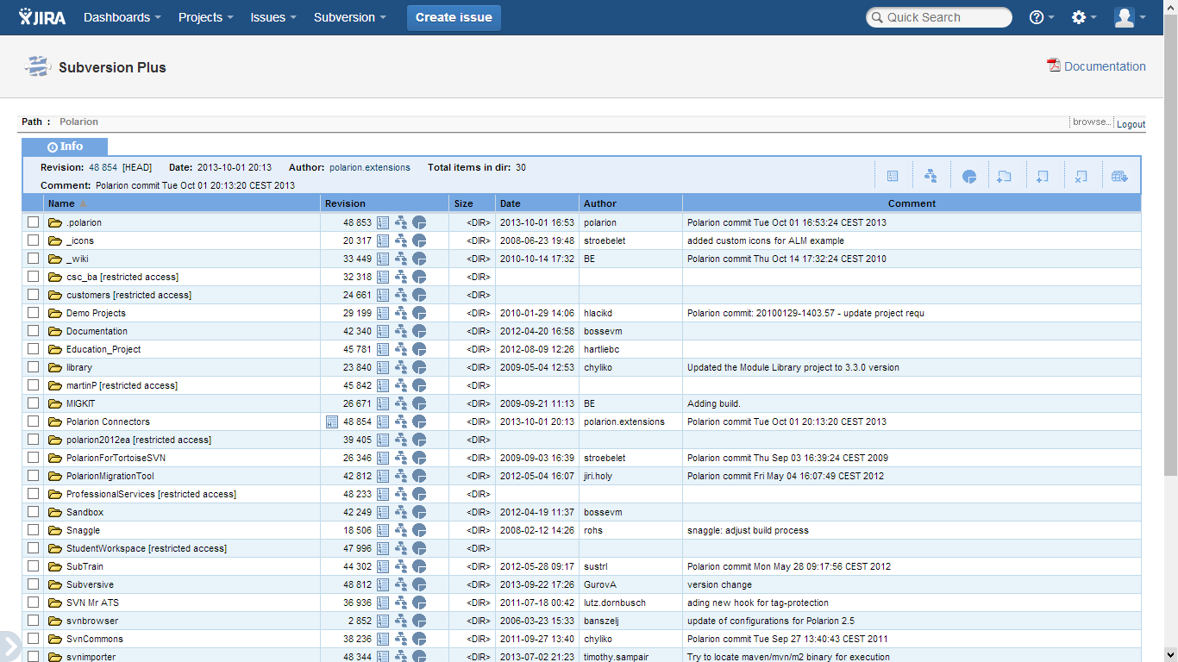Click the browse... link
The height and width of the screenshot is (662, 1178).
point(1092,122)
